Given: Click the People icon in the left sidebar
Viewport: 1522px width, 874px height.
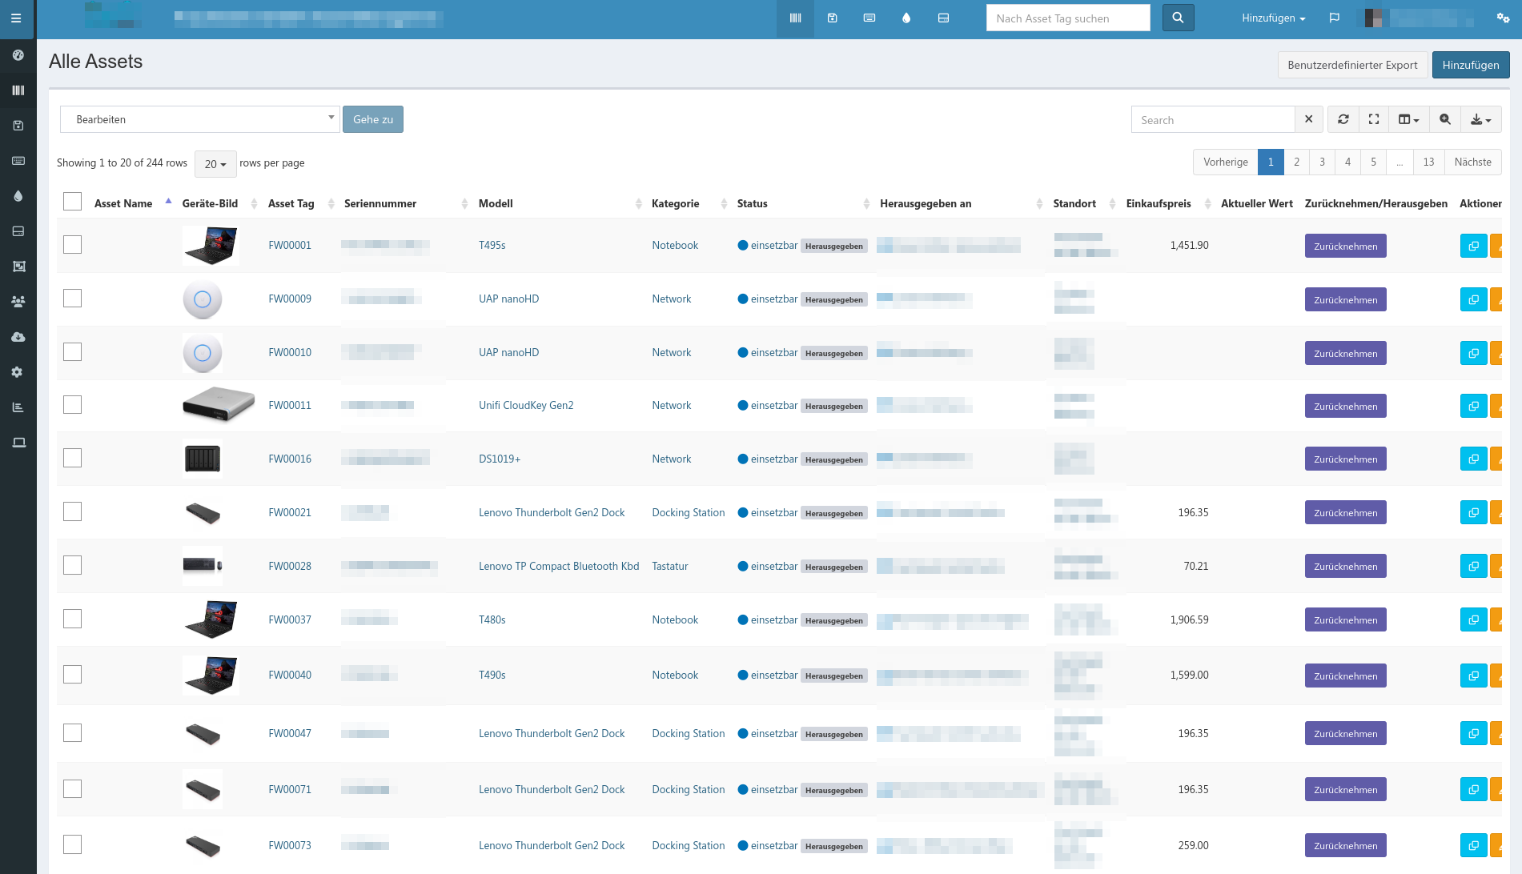Looking at the screenshot, I should pos(18,302).
